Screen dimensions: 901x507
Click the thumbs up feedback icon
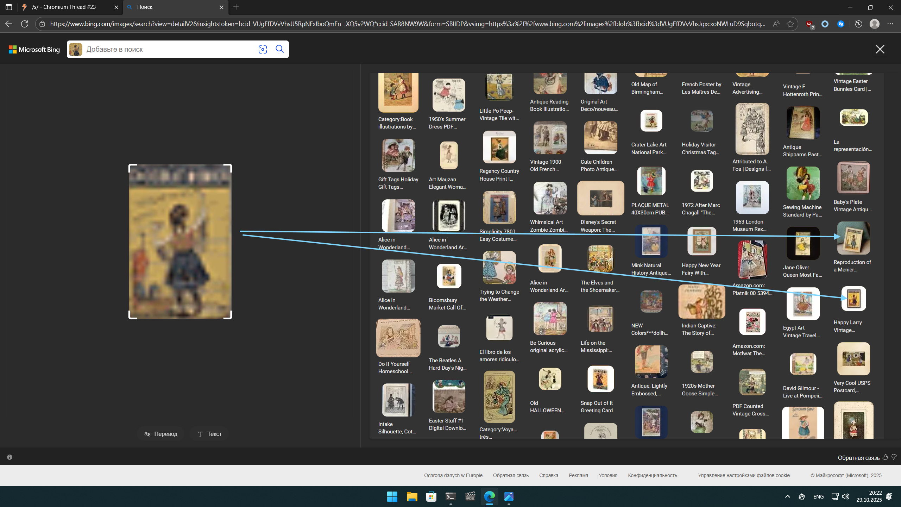(886, 457)
